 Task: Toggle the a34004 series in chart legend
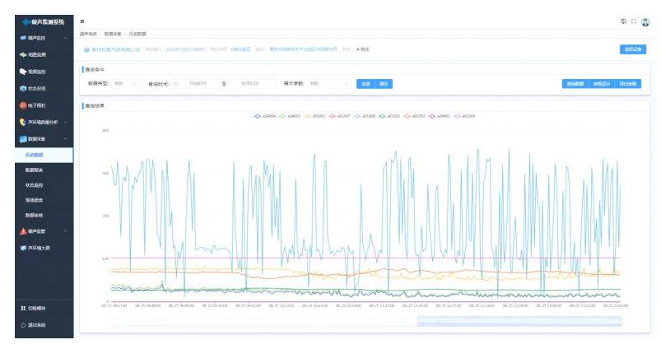point(265,116)
